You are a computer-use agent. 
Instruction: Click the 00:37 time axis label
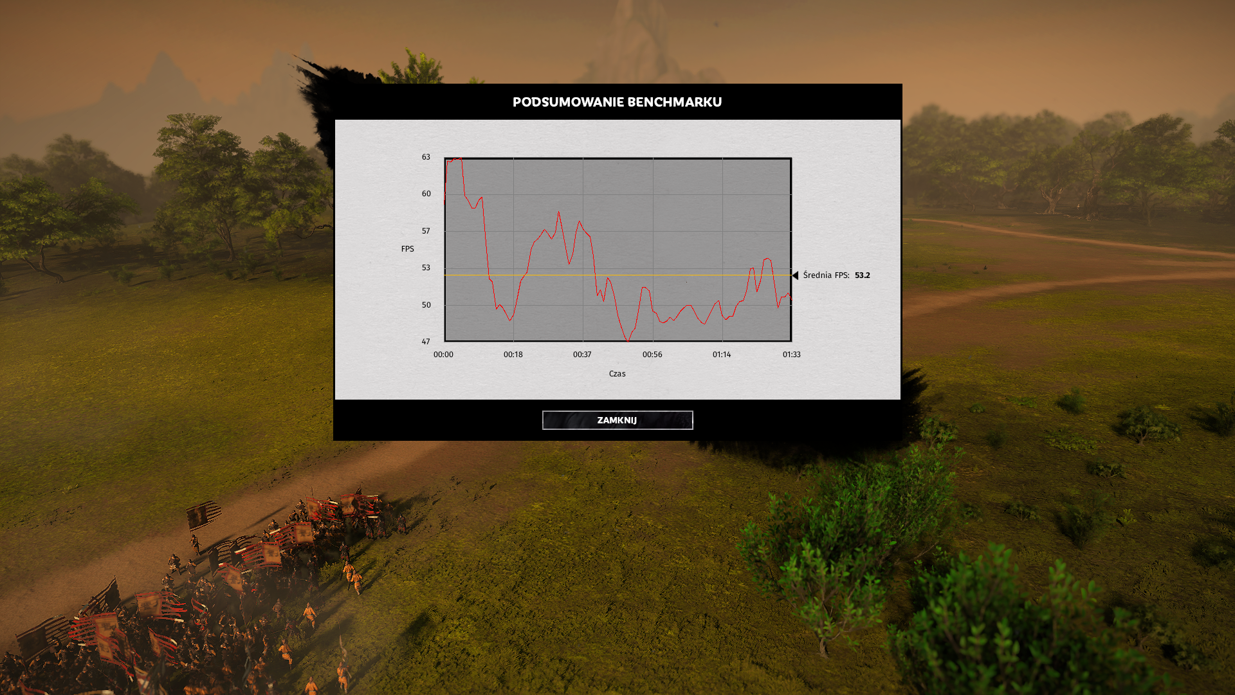[x=582, y=355]
